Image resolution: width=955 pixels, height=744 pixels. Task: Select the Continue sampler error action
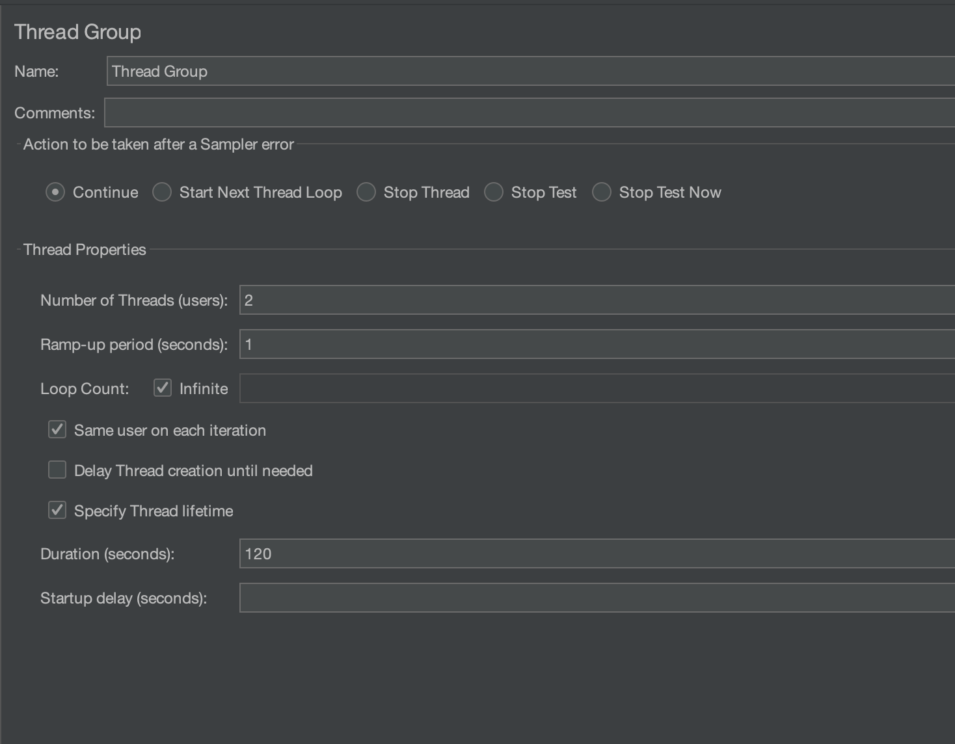(x=55, y=192)
